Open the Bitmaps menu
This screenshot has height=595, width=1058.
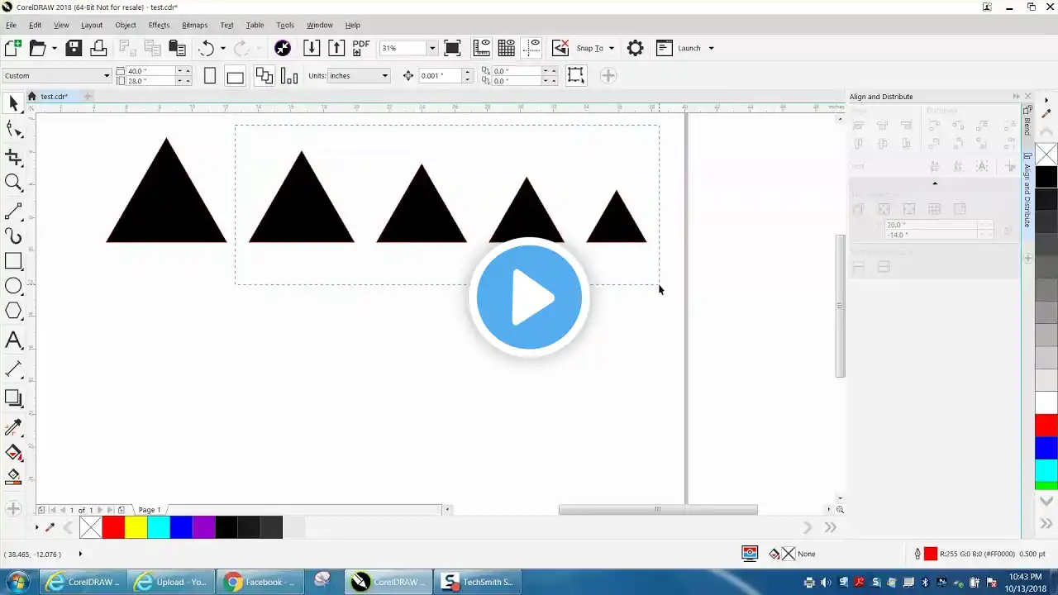[195, 25]
